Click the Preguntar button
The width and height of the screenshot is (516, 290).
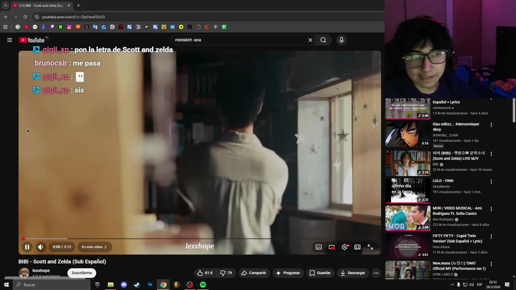(288, 273)
